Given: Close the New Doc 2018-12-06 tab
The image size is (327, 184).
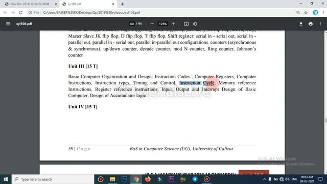Looking at the screenshot, I should pyautogui.click(x=56, y=4).
